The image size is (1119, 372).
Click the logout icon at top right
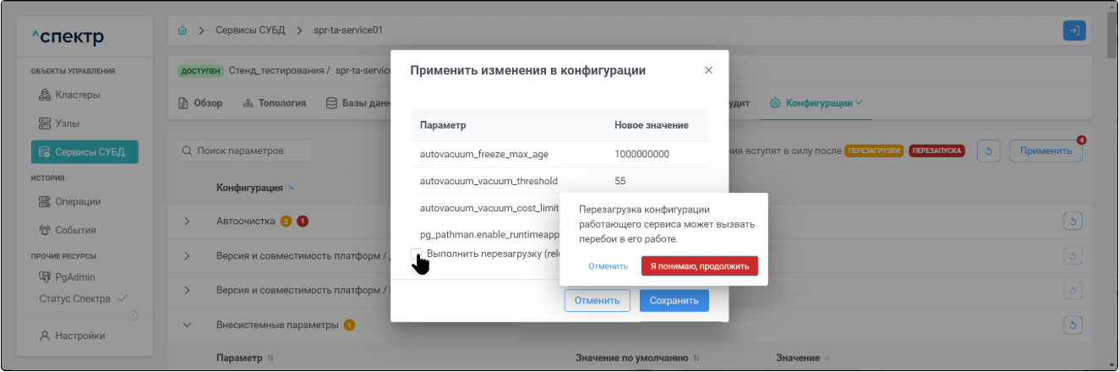[1074, 30]
